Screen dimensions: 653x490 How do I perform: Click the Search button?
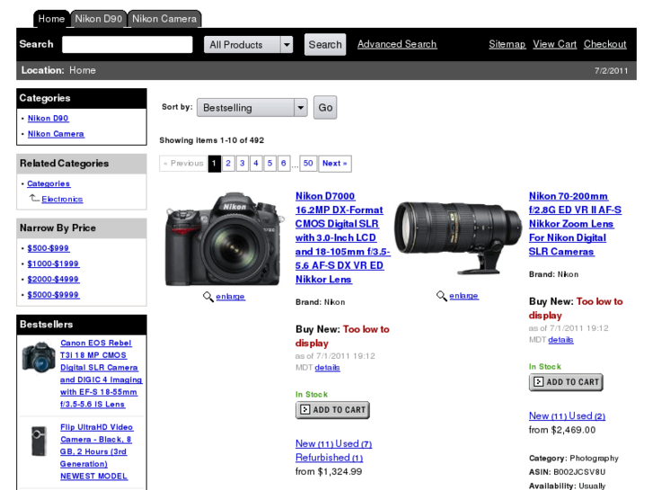325,45
